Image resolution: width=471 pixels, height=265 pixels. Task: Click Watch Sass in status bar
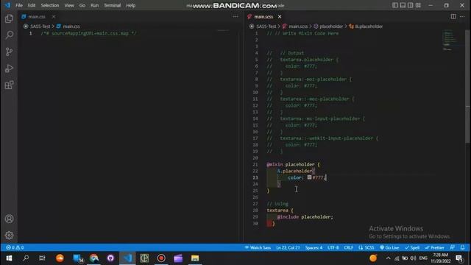tap(258, 247)
